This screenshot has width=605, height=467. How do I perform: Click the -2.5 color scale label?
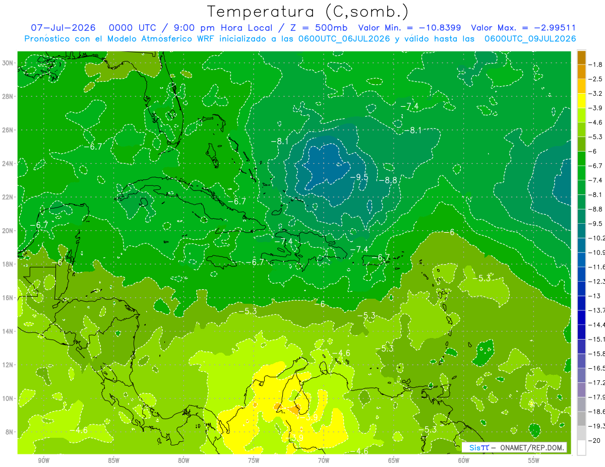click(595, 79)
